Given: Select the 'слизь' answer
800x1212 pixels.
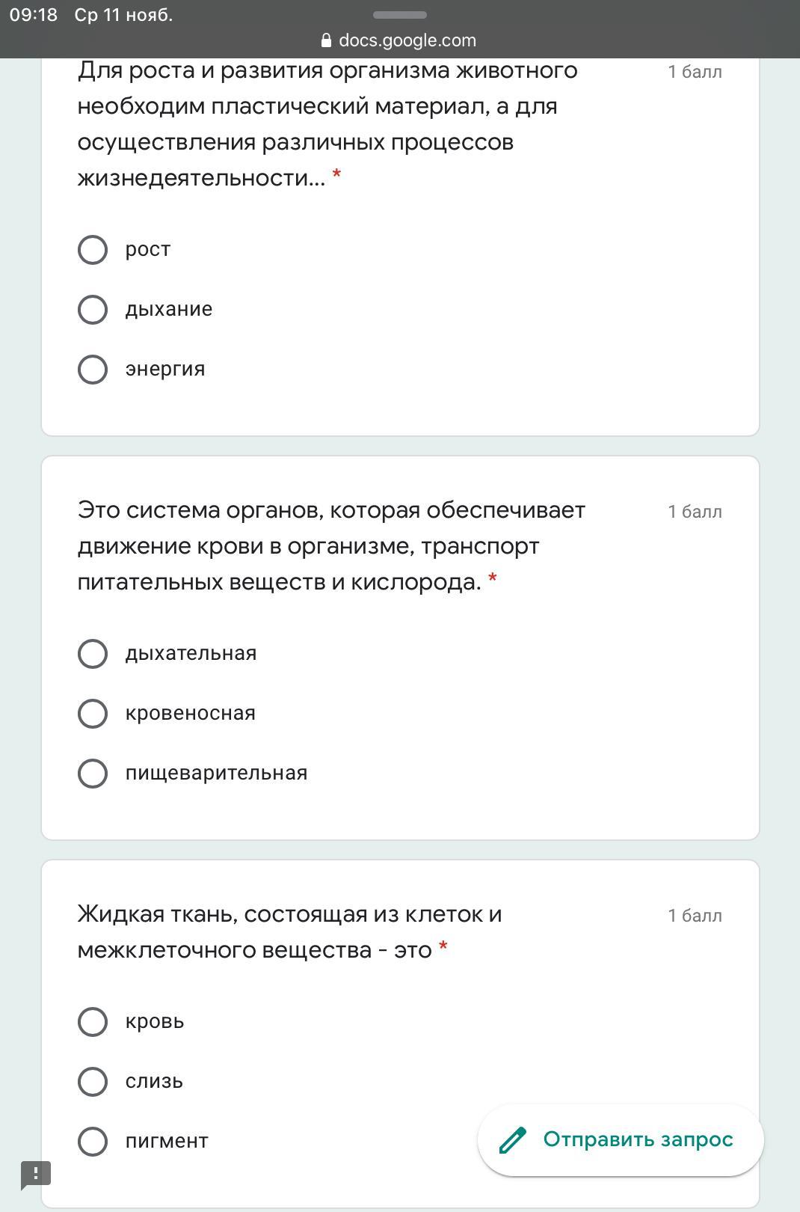Looking at the screenshot, I should click(x=93, y=1082).
